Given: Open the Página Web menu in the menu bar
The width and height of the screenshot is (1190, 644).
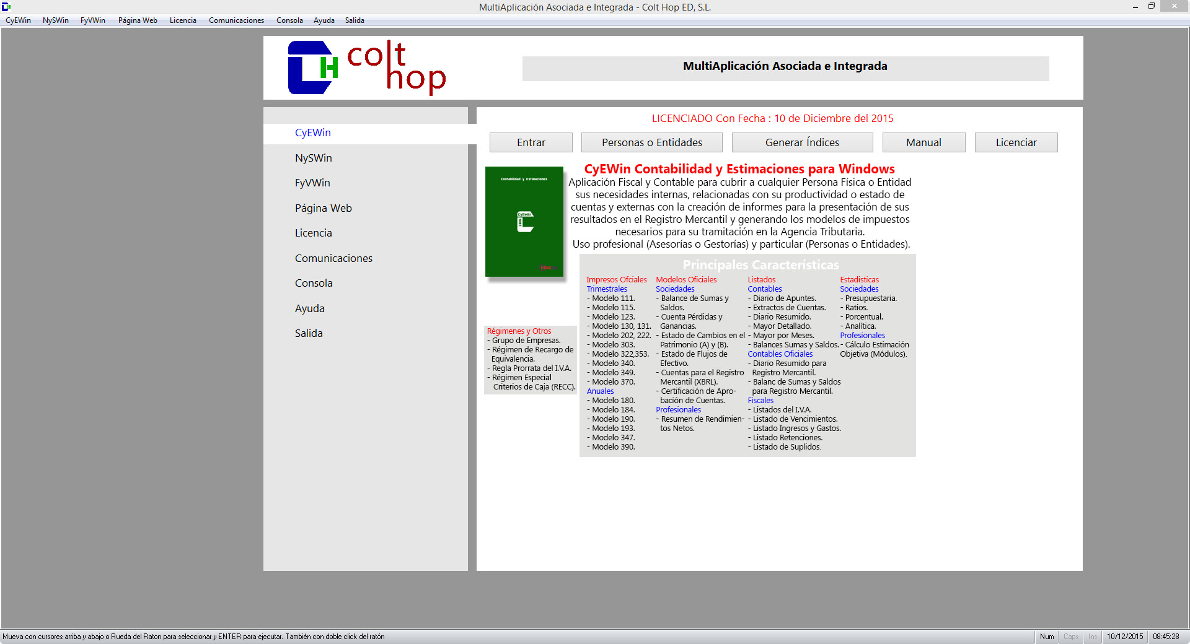Looking at the screenshot, I should point(138,20).
